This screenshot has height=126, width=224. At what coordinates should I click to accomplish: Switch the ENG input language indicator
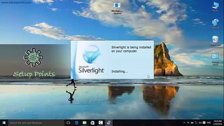(x=209, y=123)
